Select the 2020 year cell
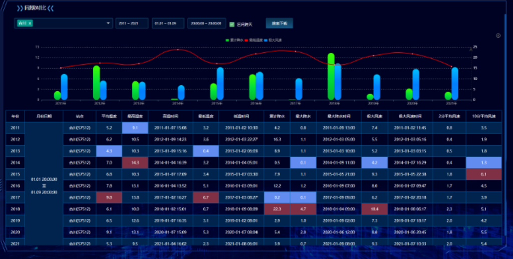 click(x=15, y=232)
